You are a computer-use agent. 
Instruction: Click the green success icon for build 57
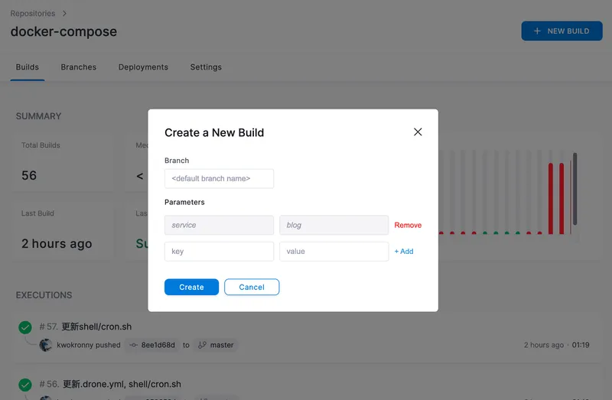coord(25,327)
